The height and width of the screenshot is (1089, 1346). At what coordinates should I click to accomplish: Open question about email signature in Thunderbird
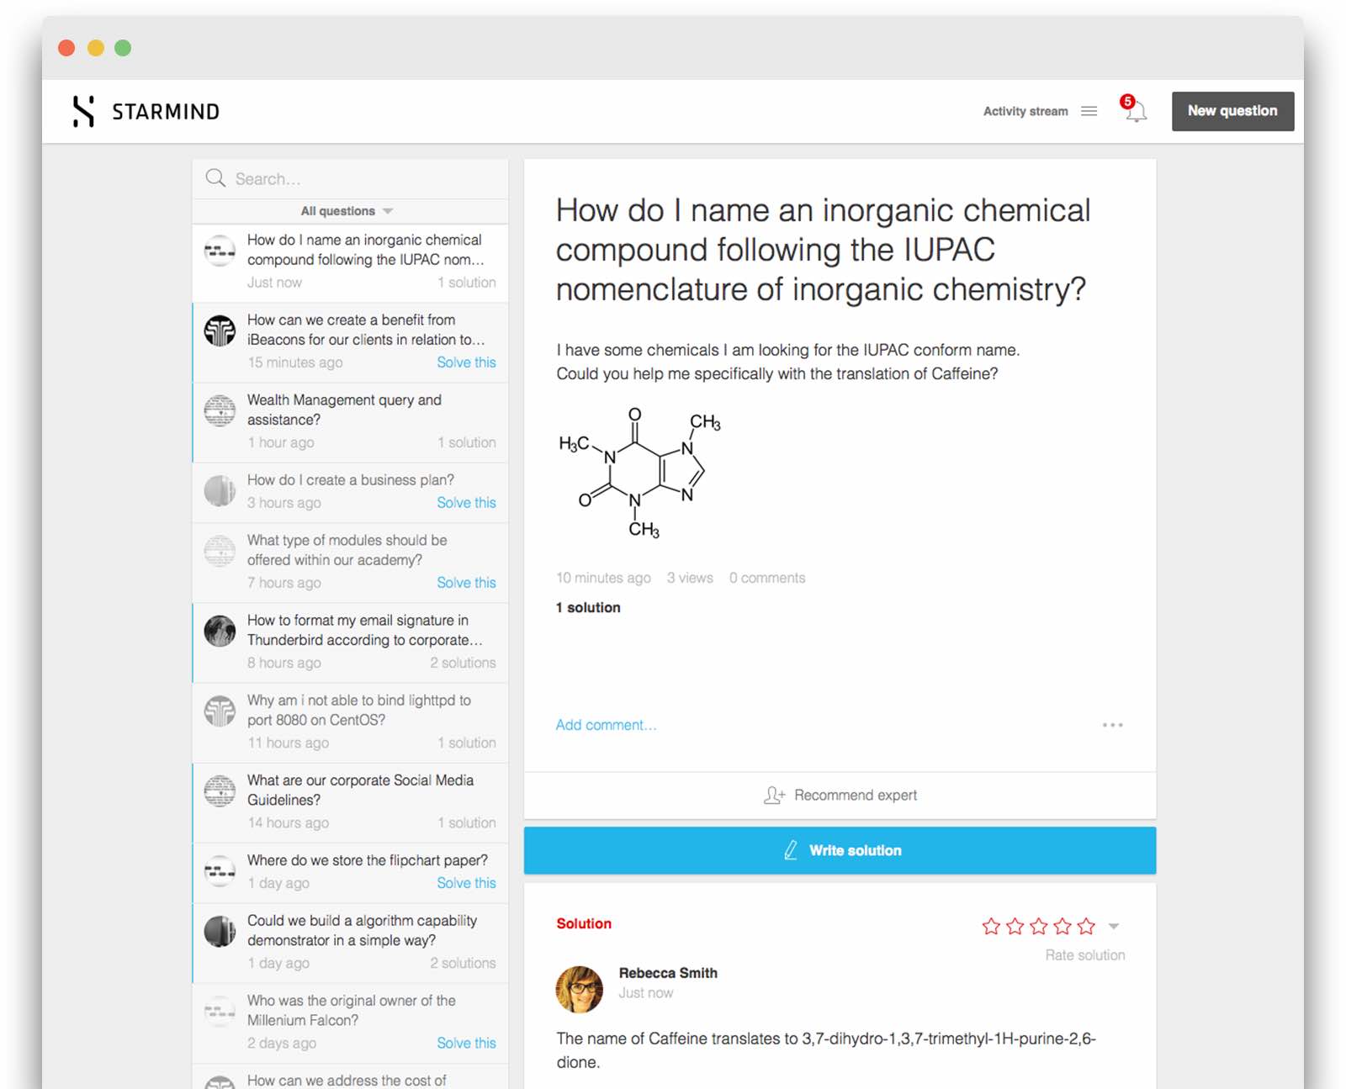point(350,642)
